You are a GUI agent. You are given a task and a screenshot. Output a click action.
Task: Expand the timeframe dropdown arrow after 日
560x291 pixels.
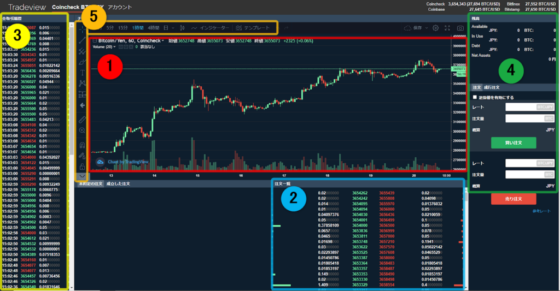pos(173,28)
